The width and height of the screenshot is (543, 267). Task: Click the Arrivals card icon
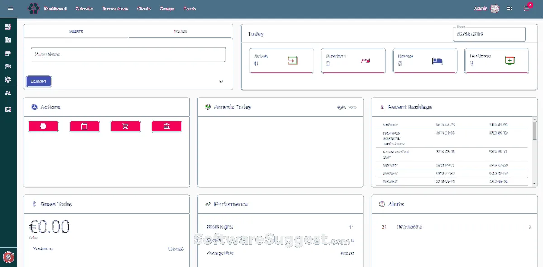click(x=293, y=61)
